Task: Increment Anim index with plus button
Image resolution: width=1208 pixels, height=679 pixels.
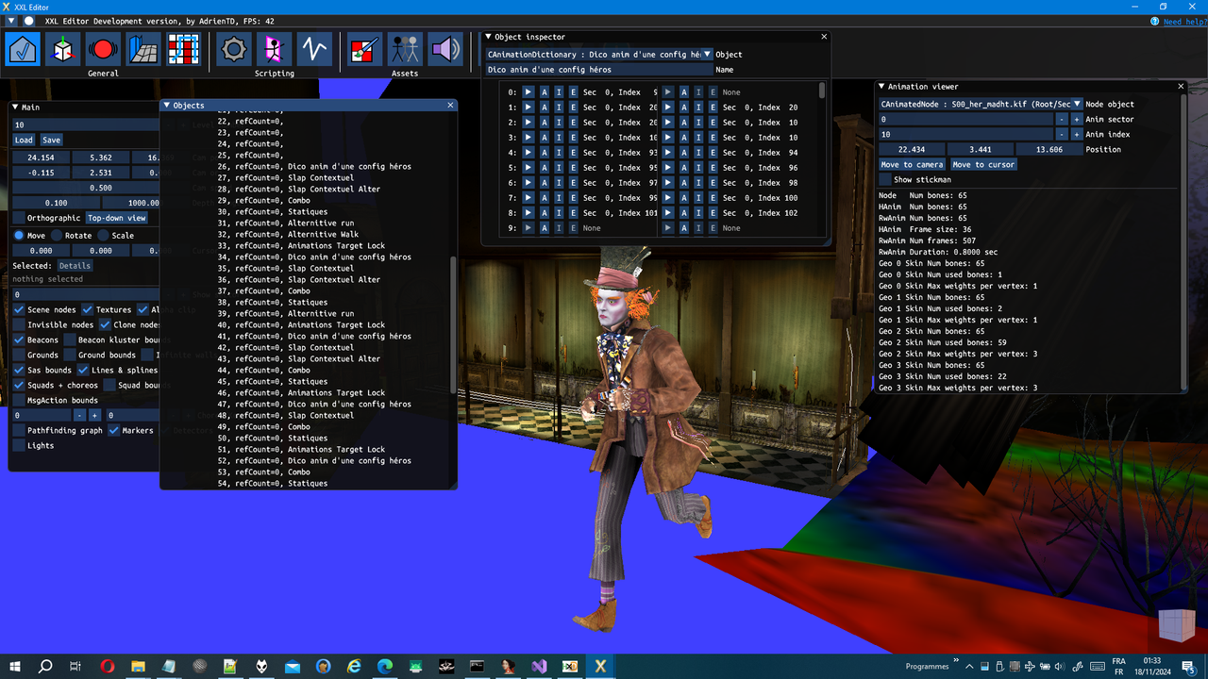Action: [1076, 134]
